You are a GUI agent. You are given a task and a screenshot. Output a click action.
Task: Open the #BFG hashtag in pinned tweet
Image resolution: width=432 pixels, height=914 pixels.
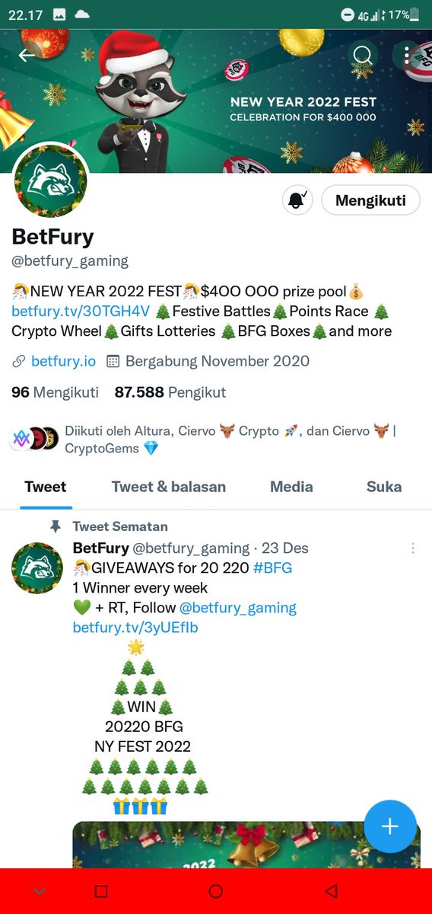pyautogui.click(x=272, y=568)
